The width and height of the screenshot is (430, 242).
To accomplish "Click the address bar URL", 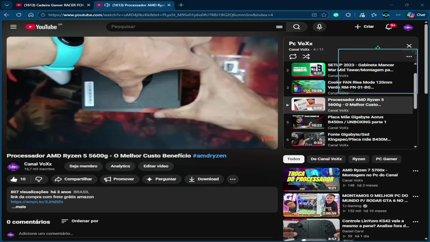I will pyautogui.click(x=161, y=15).
